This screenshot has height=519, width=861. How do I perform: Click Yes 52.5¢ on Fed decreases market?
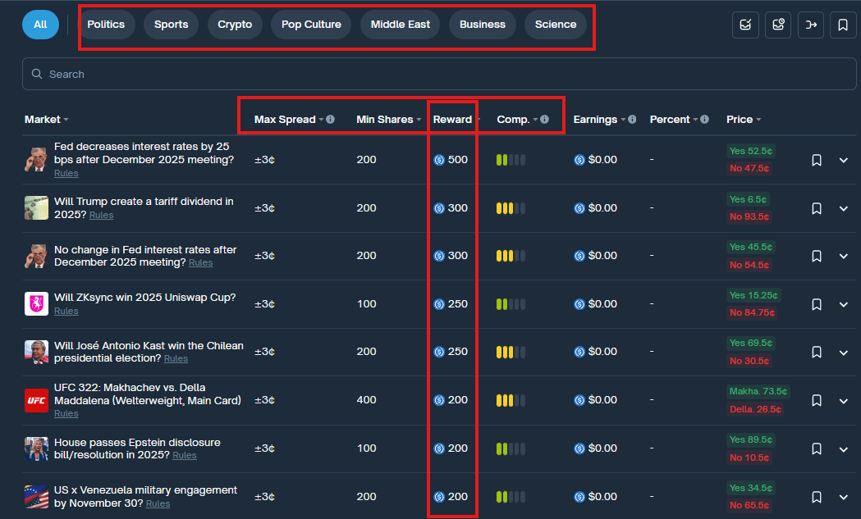[751, 151]
